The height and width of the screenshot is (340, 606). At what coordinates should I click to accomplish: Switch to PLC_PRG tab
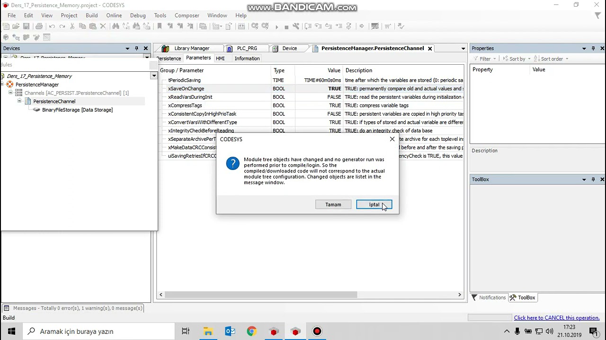pos(247,48)
